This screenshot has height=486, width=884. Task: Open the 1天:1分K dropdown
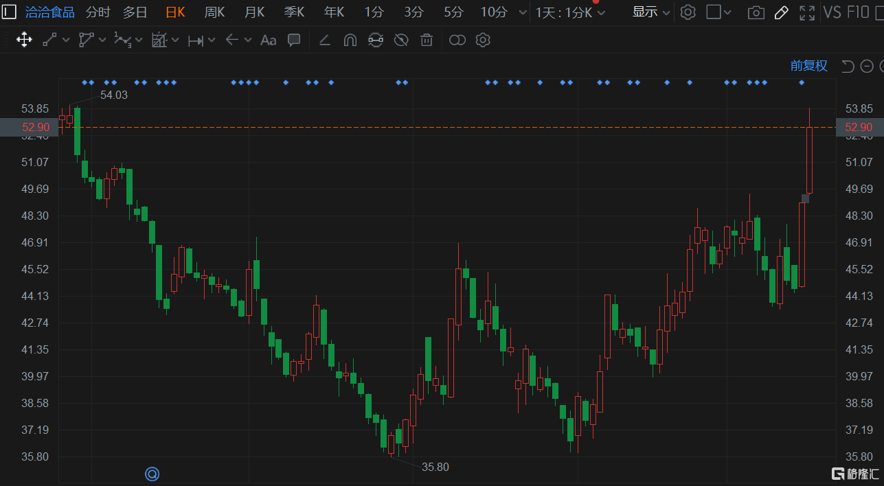point(570,12)
